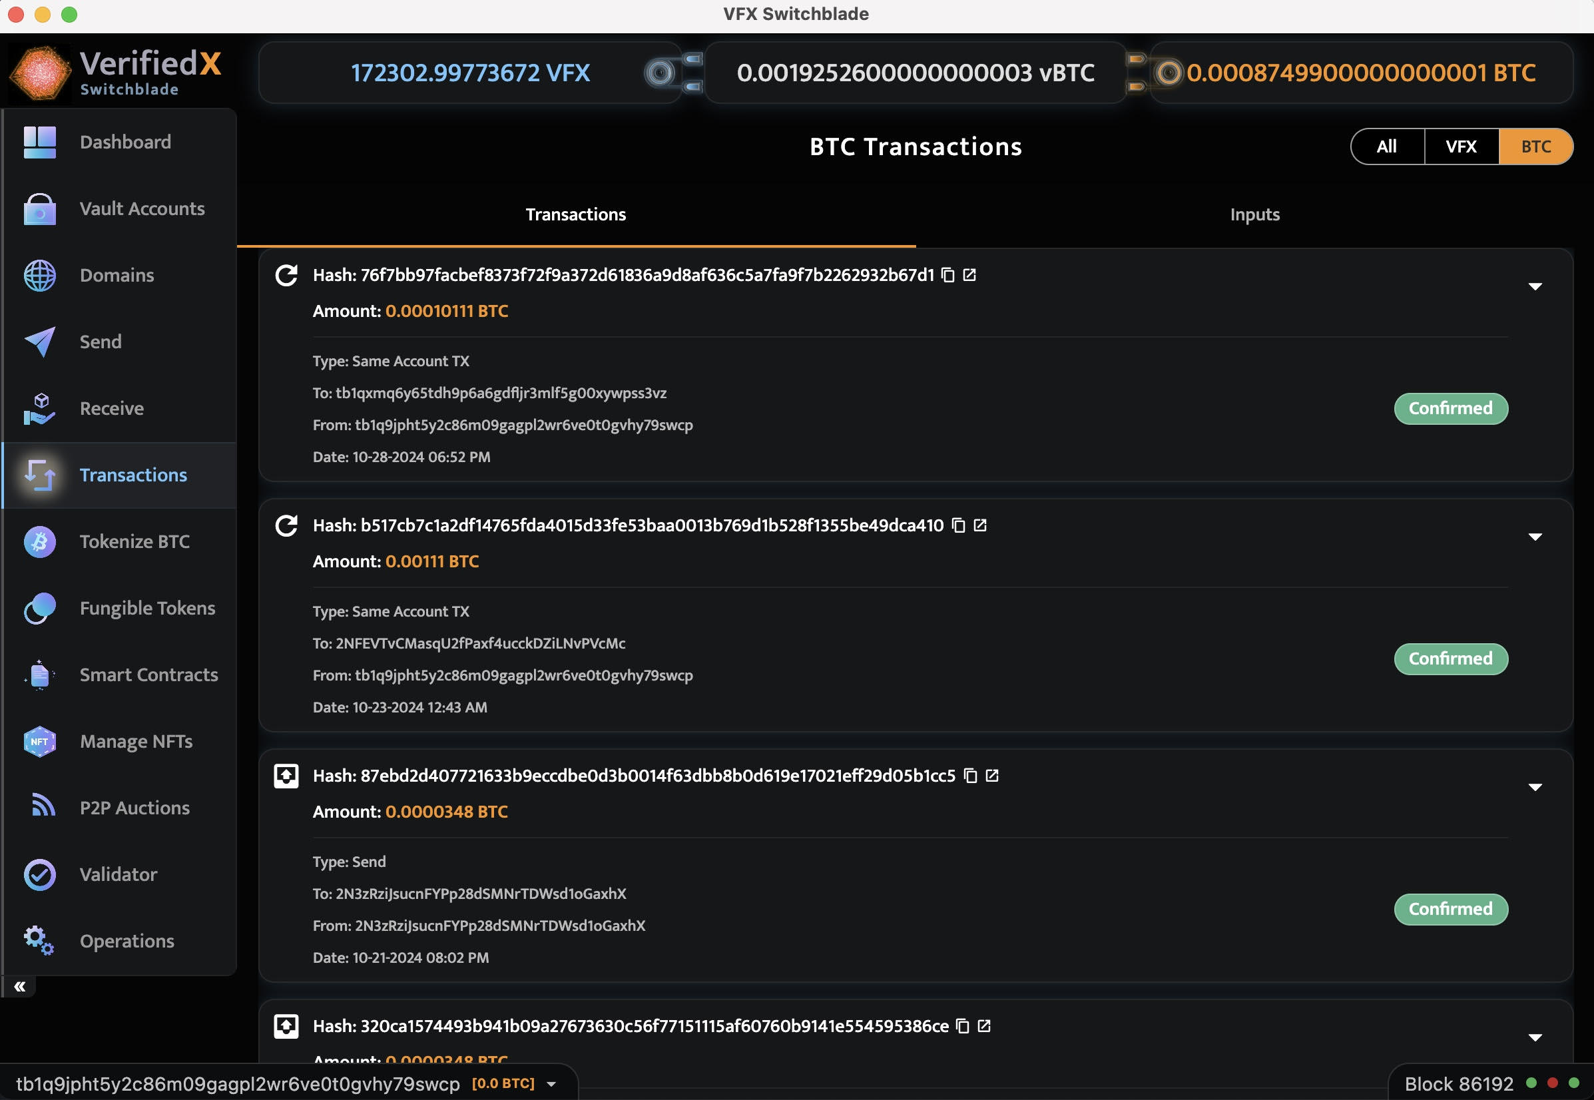1594x1100 pixels.
Task: Collapse the b517cb7c transaction card
Action: click(x=1535, y=537)
